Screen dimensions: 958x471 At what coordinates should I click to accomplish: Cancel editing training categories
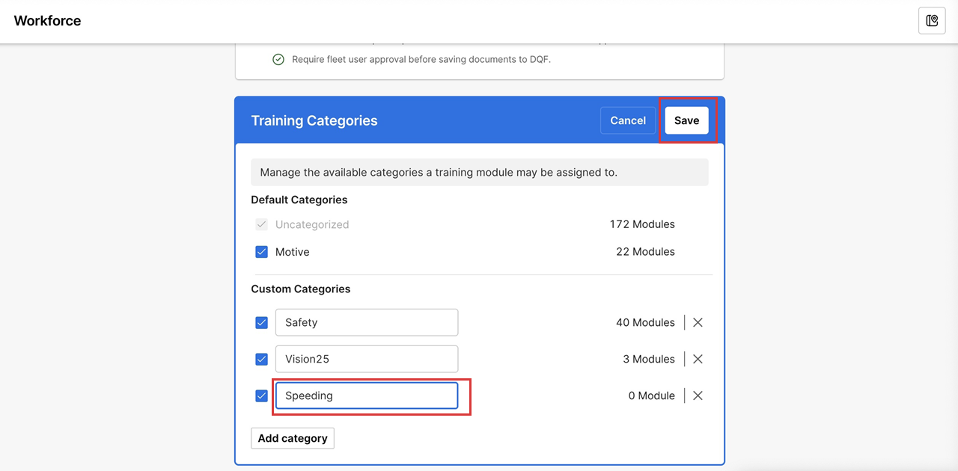point(627,120)
